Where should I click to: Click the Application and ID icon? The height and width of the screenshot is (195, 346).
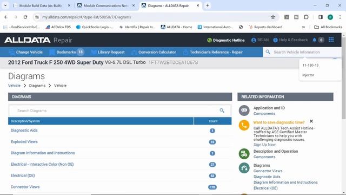pyautogui.click(x=244, y=110)
